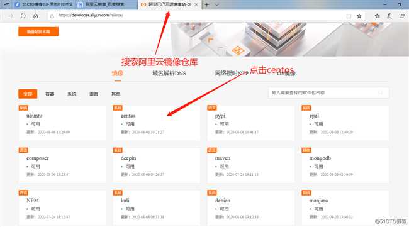Click the update timestamp on ubuntu card
Screen dimensions: 409x227
tap(48, 132)
